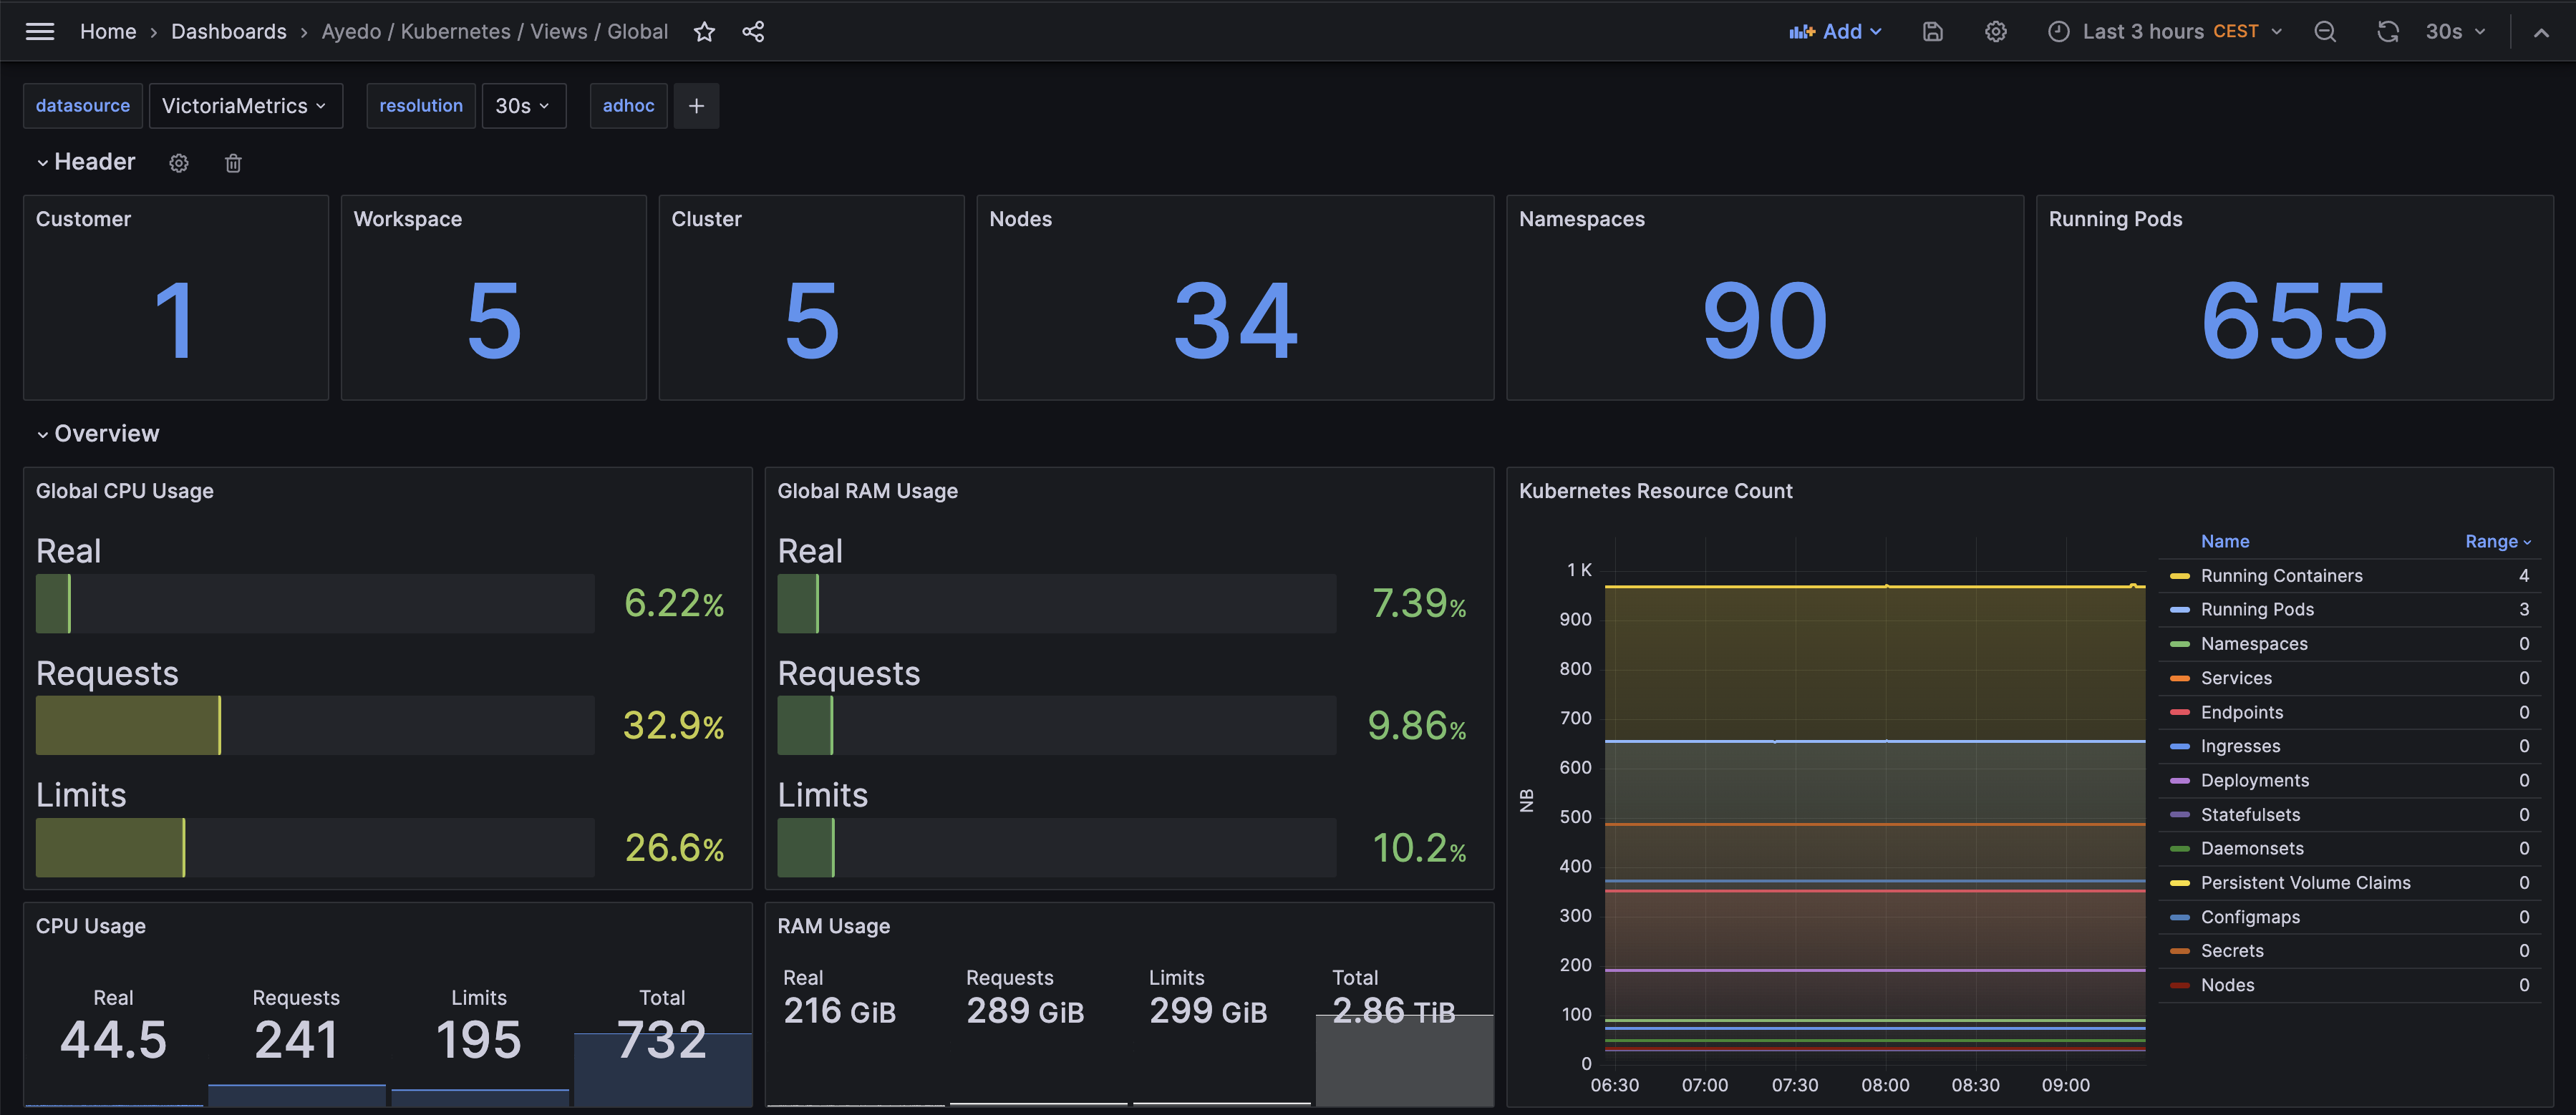Click the adhoc filter label
The height and width of the screenshot is (1115, 2576).
point(628,105)
